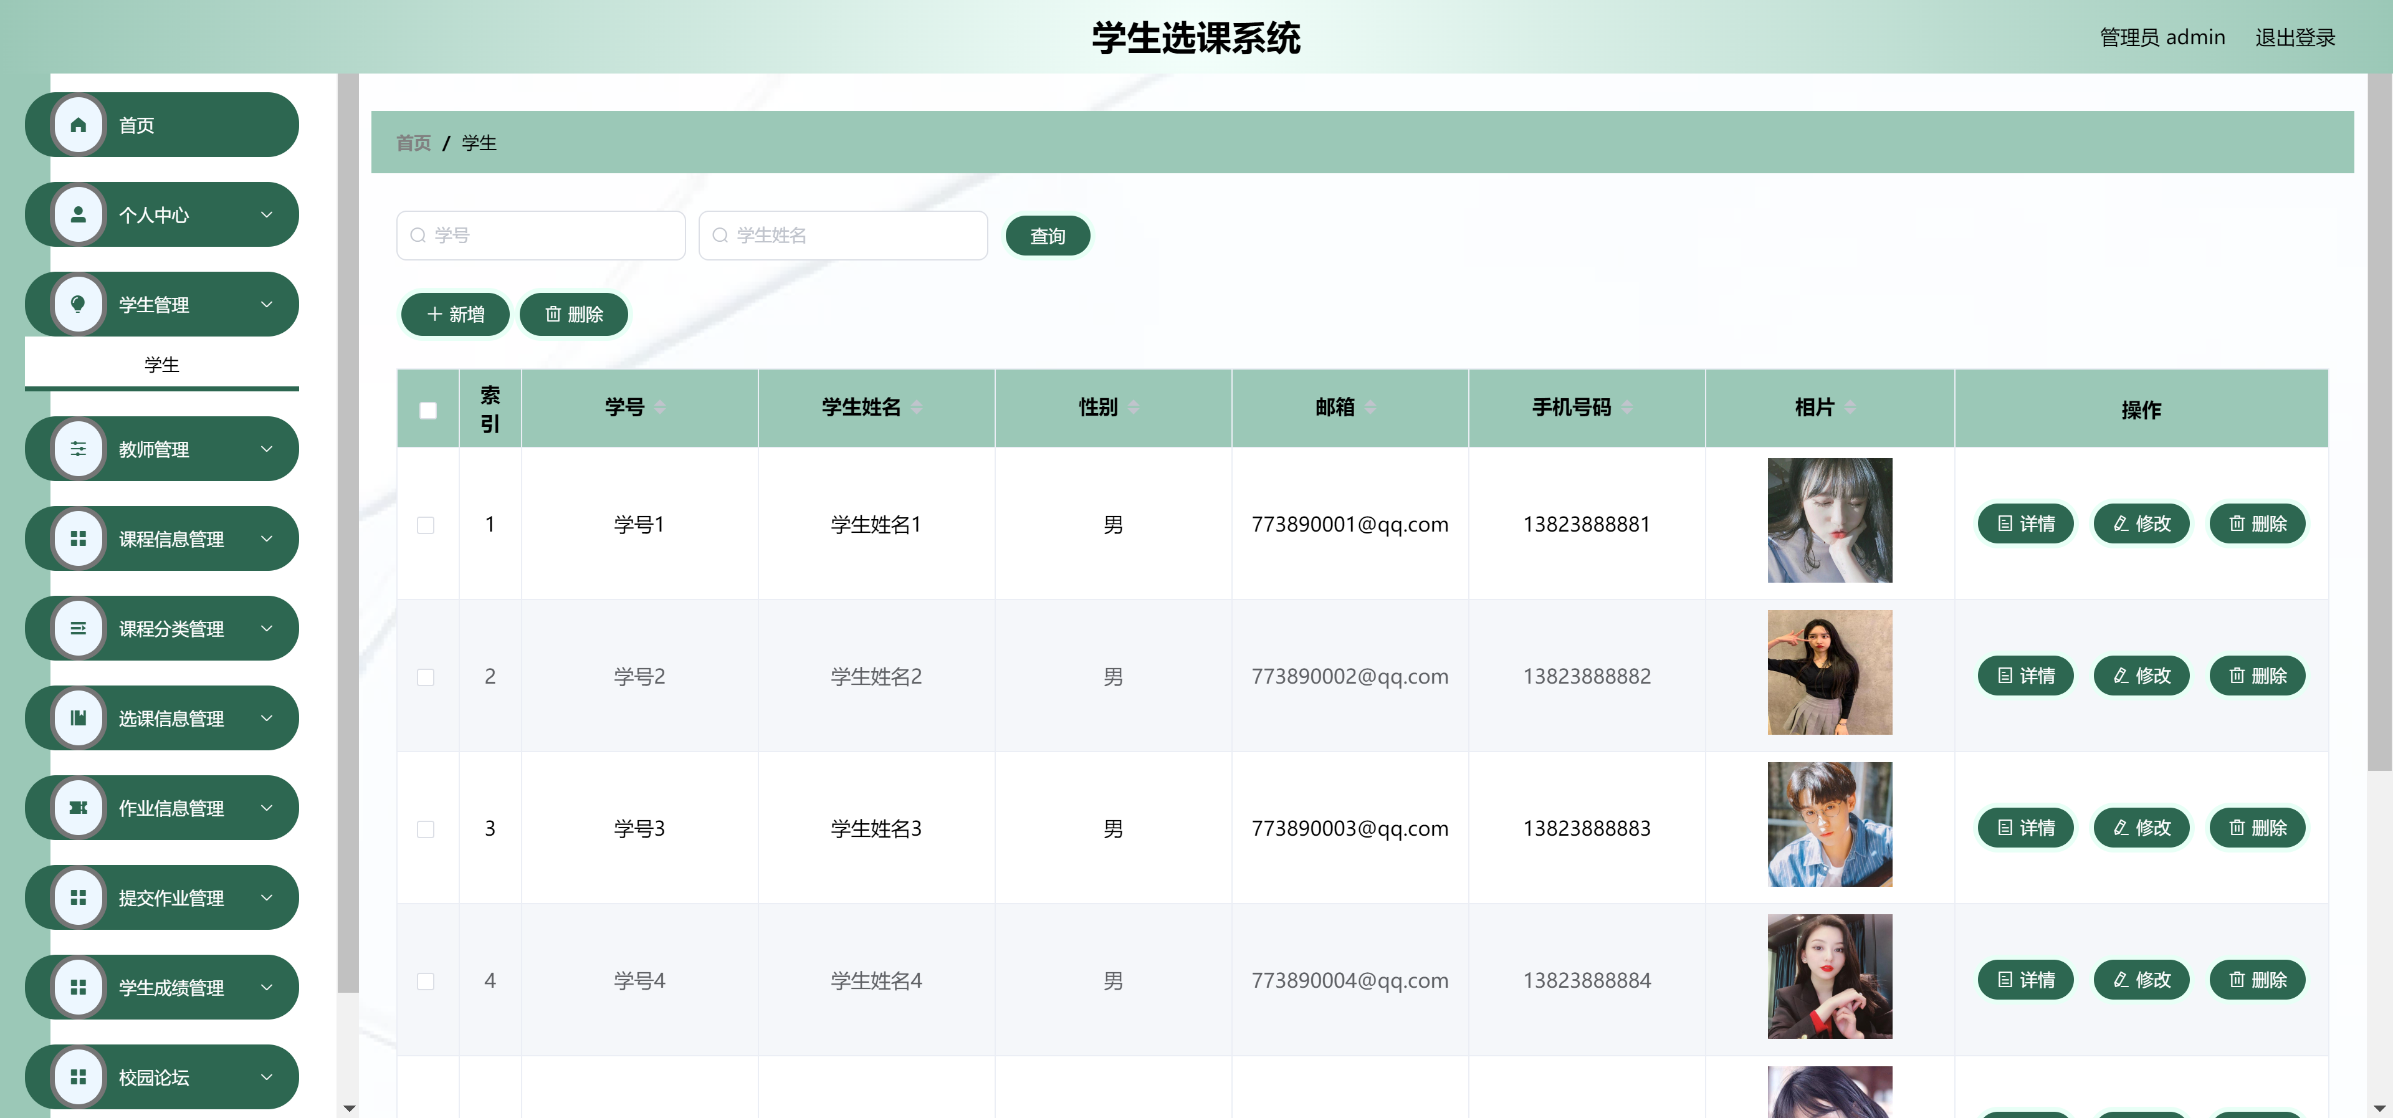Click the 查询 search button
The width and height of the screenshot is (2393, 1118).
click(x=1047, y=235)
